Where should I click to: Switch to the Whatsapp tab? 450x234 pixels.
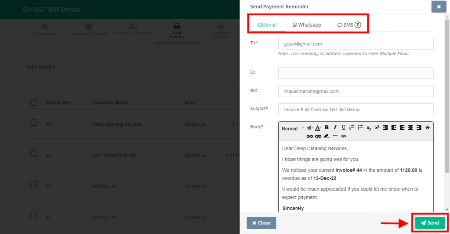point(307,25)
